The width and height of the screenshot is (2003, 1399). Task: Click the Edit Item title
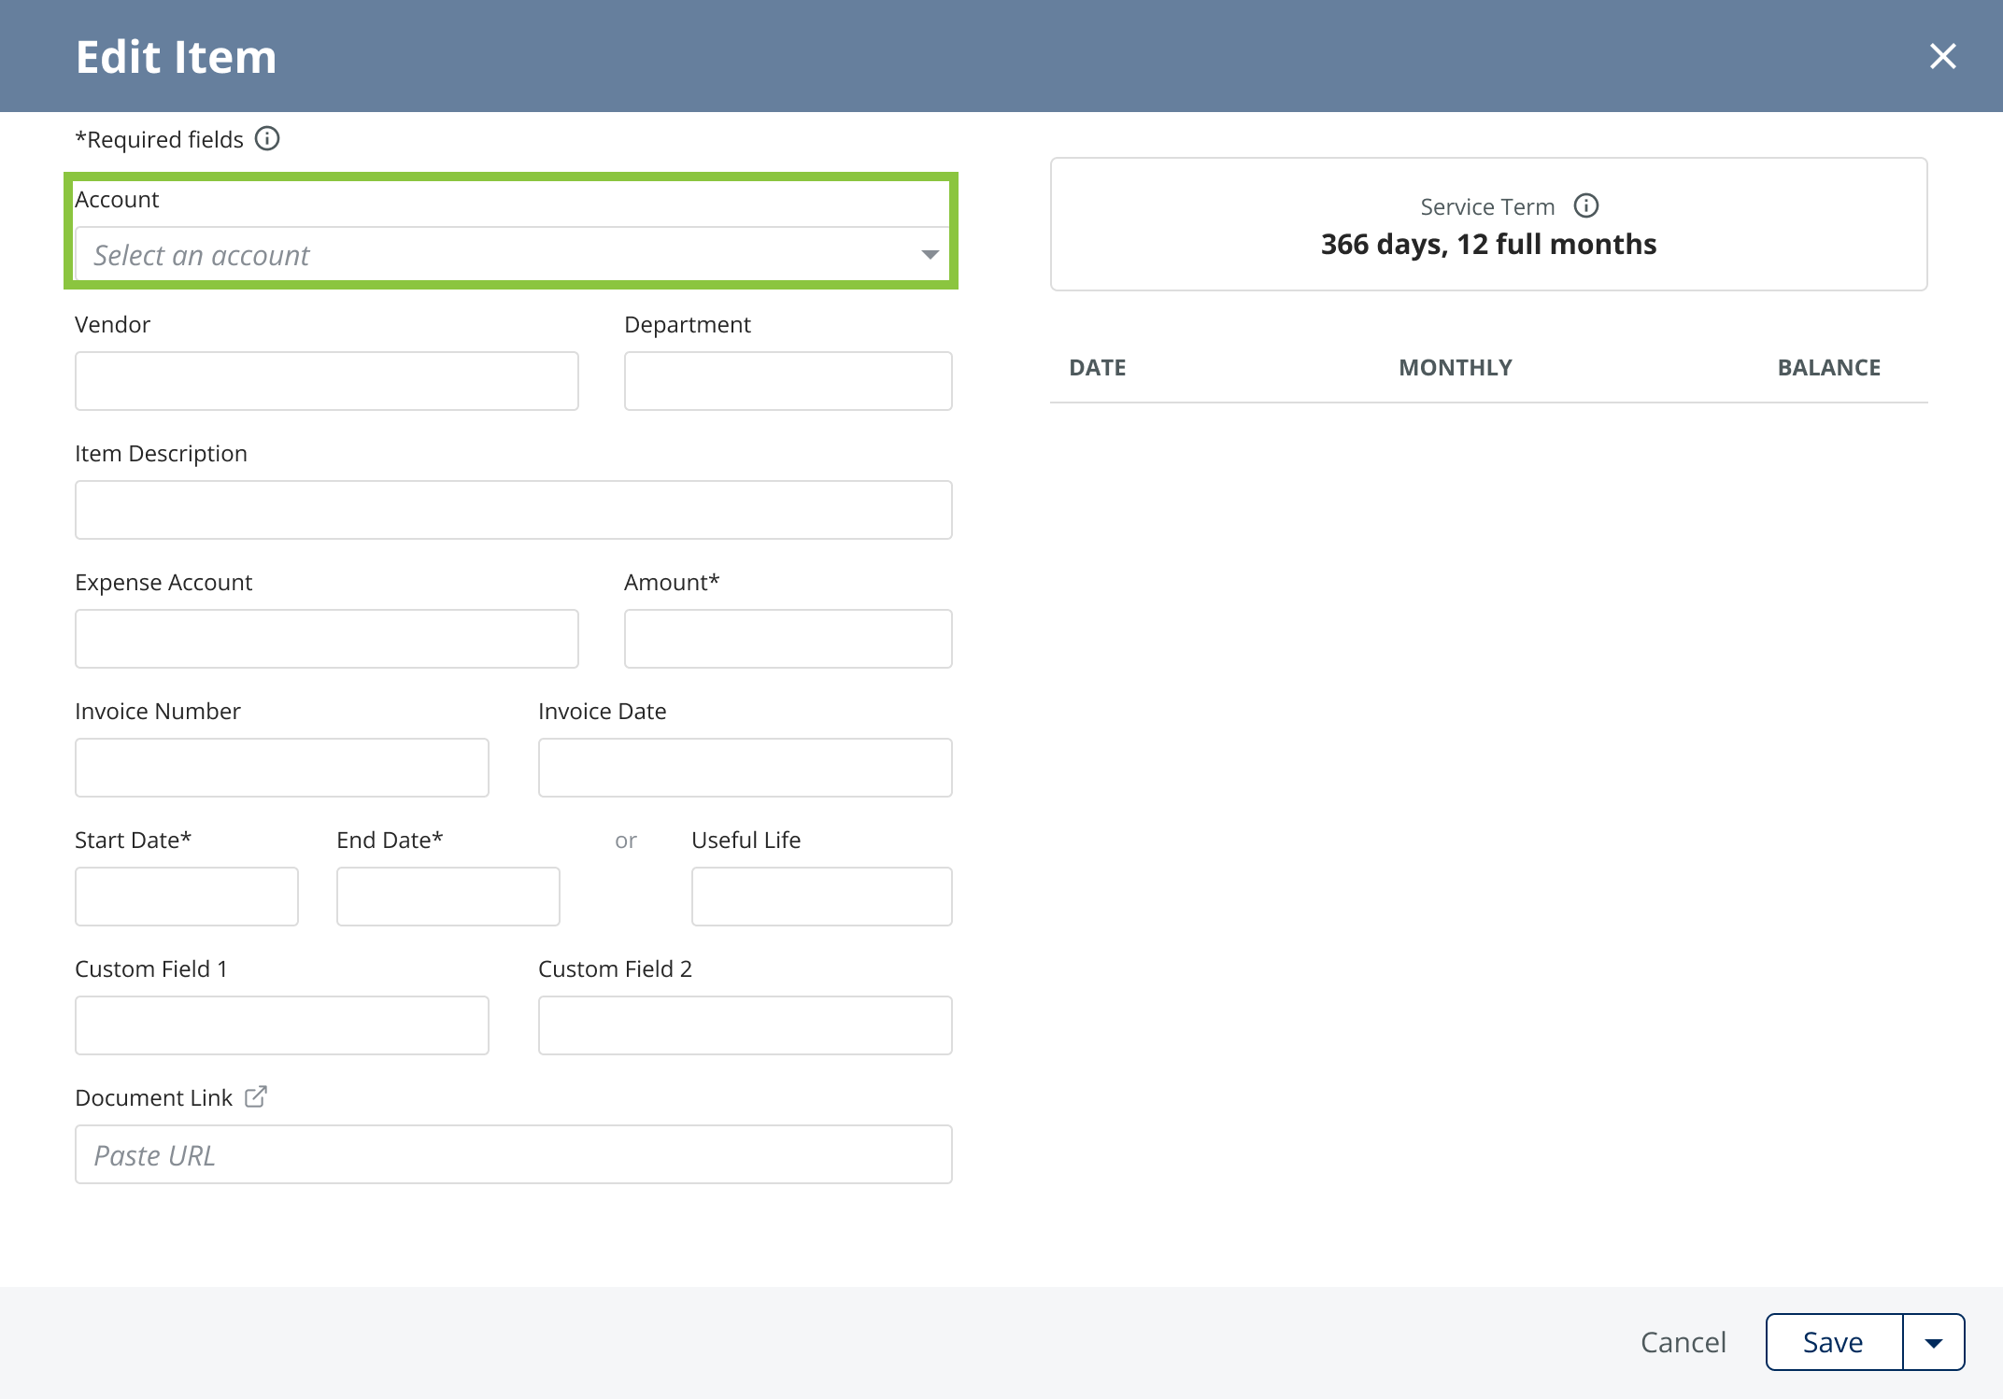pyautogui.click(x=177, y=57)
